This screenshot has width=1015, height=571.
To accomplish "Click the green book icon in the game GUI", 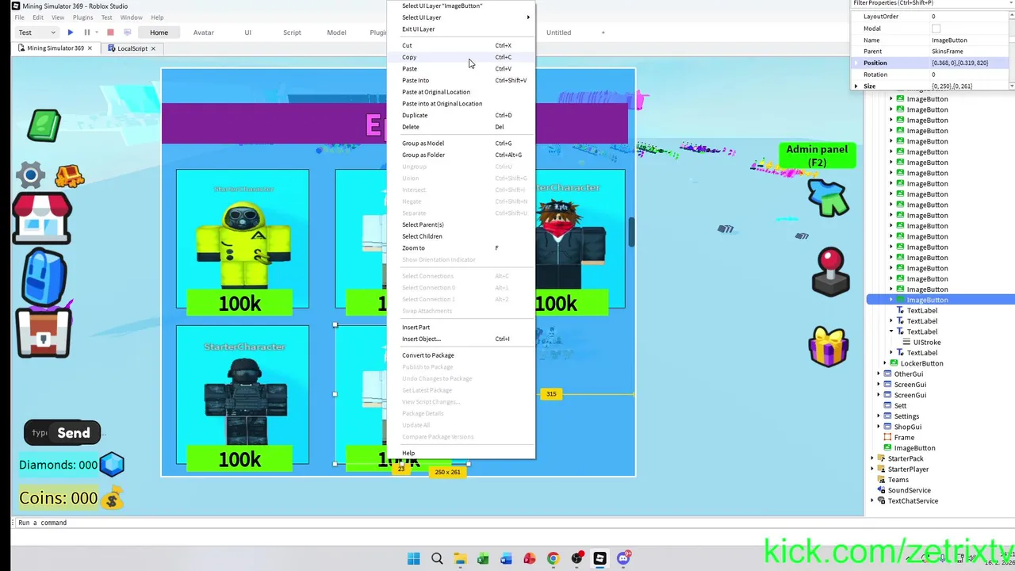I will coord(44,125).
